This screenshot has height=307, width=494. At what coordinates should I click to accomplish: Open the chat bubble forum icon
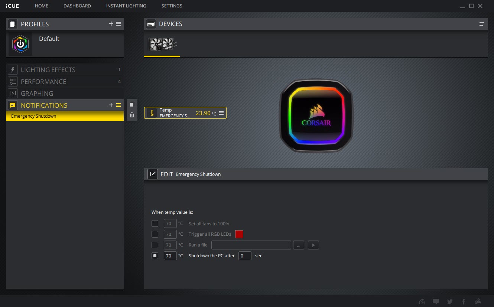[x=436, y=301]
